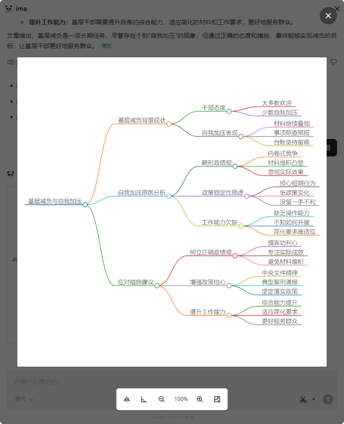Image resolution: width=344 pixels, height=424 pixels.
Task: Collapse the 自我加压原因分析 branch node circle
Action: (x=169, y=196)
